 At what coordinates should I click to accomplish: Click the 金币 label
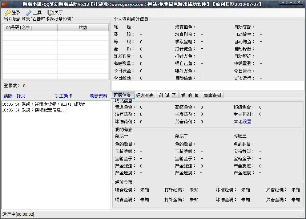point(124,49)
